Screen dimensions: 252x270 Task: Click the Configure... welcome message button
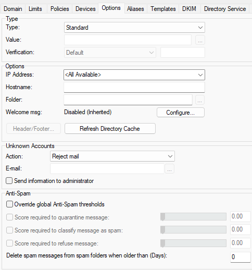pos(181,113)
